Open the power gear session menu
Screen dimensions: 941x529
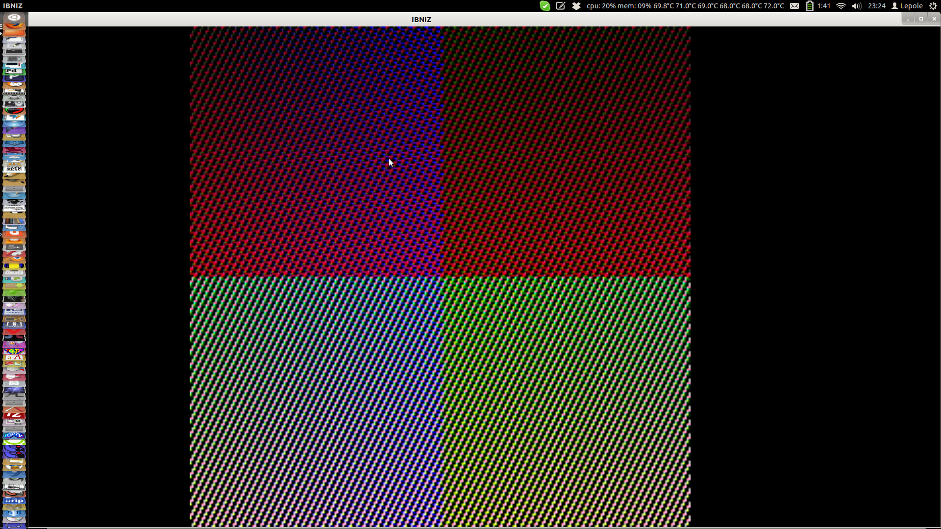pyautogui.click(x=933, y=6)
